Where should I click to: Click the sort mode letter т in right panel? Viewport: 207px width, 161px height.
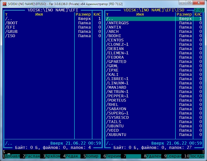(x=107, y=15)
